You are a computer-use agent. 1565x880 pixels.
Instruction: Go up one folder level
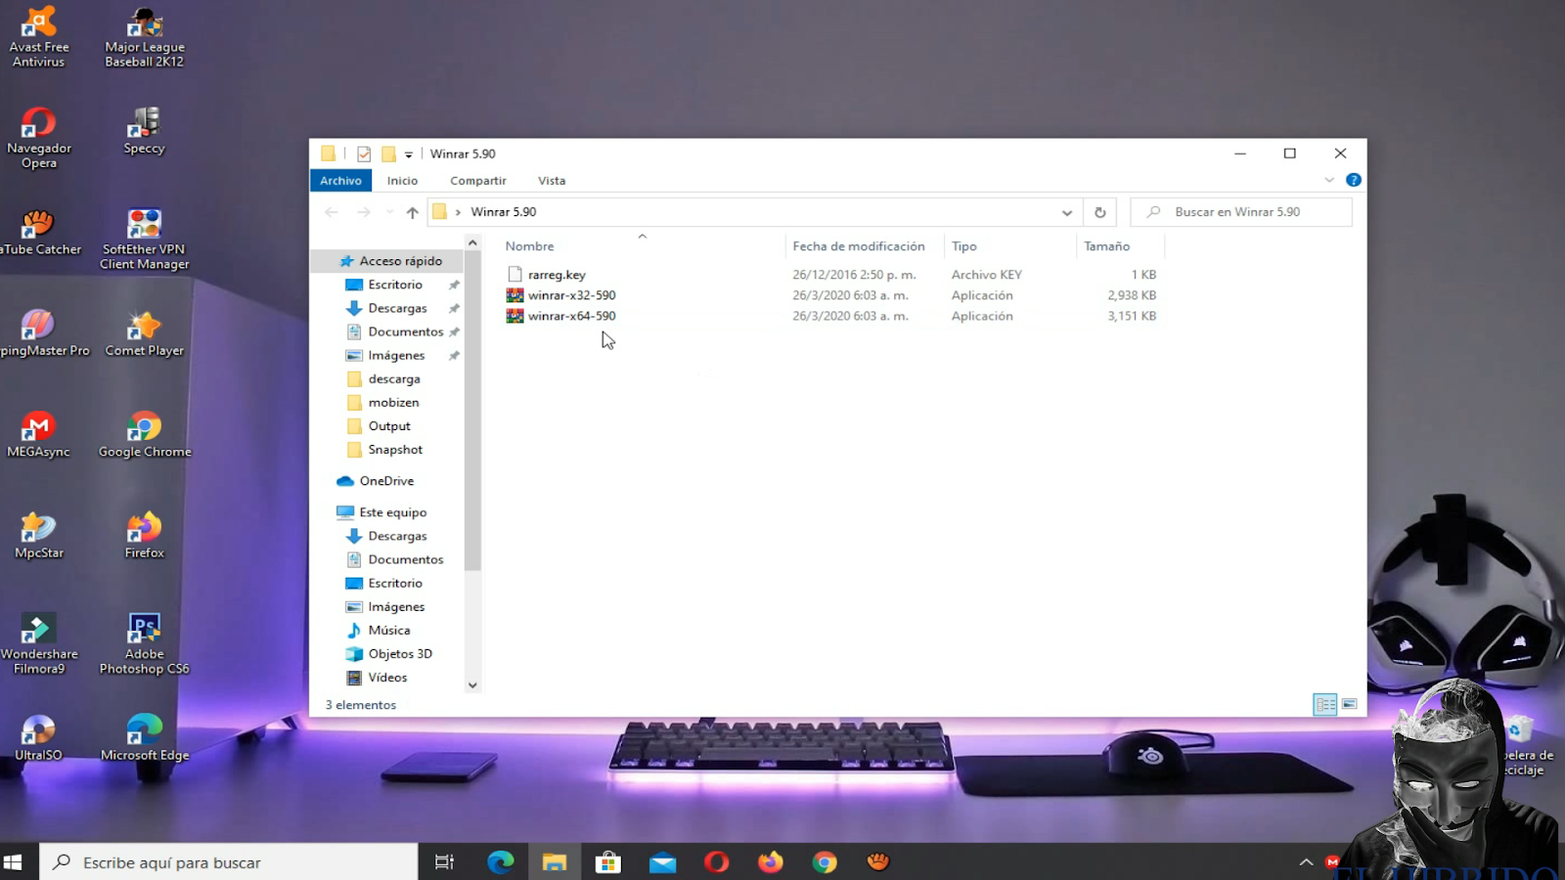point(413,212)
